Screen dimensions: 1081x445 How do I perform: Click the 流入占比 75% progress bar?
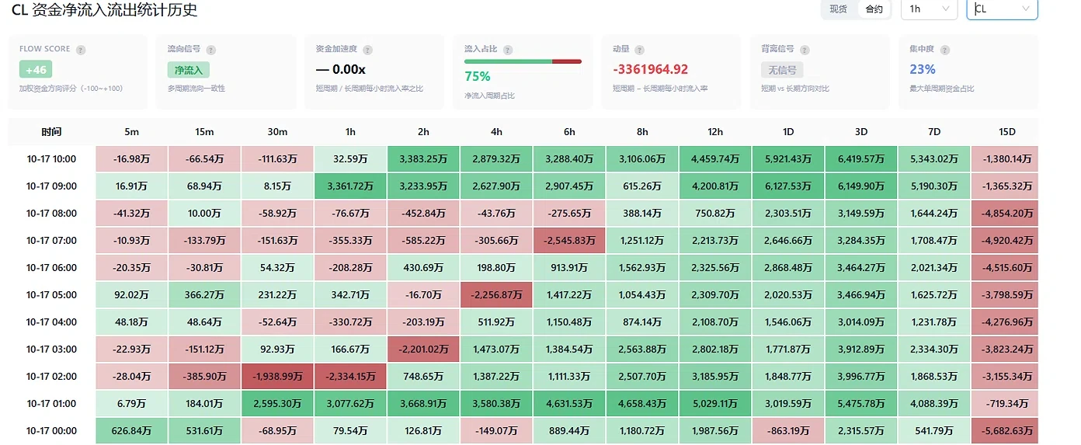(523, 61)
